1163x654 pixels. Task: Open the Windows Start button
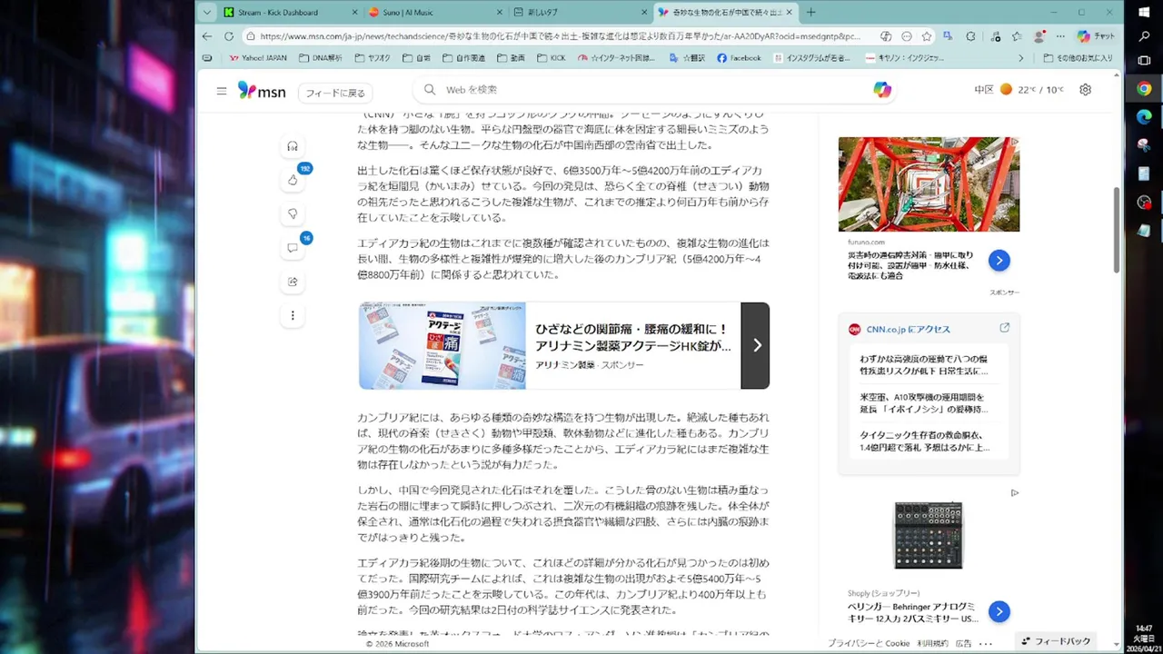[x=1144, y=12]
